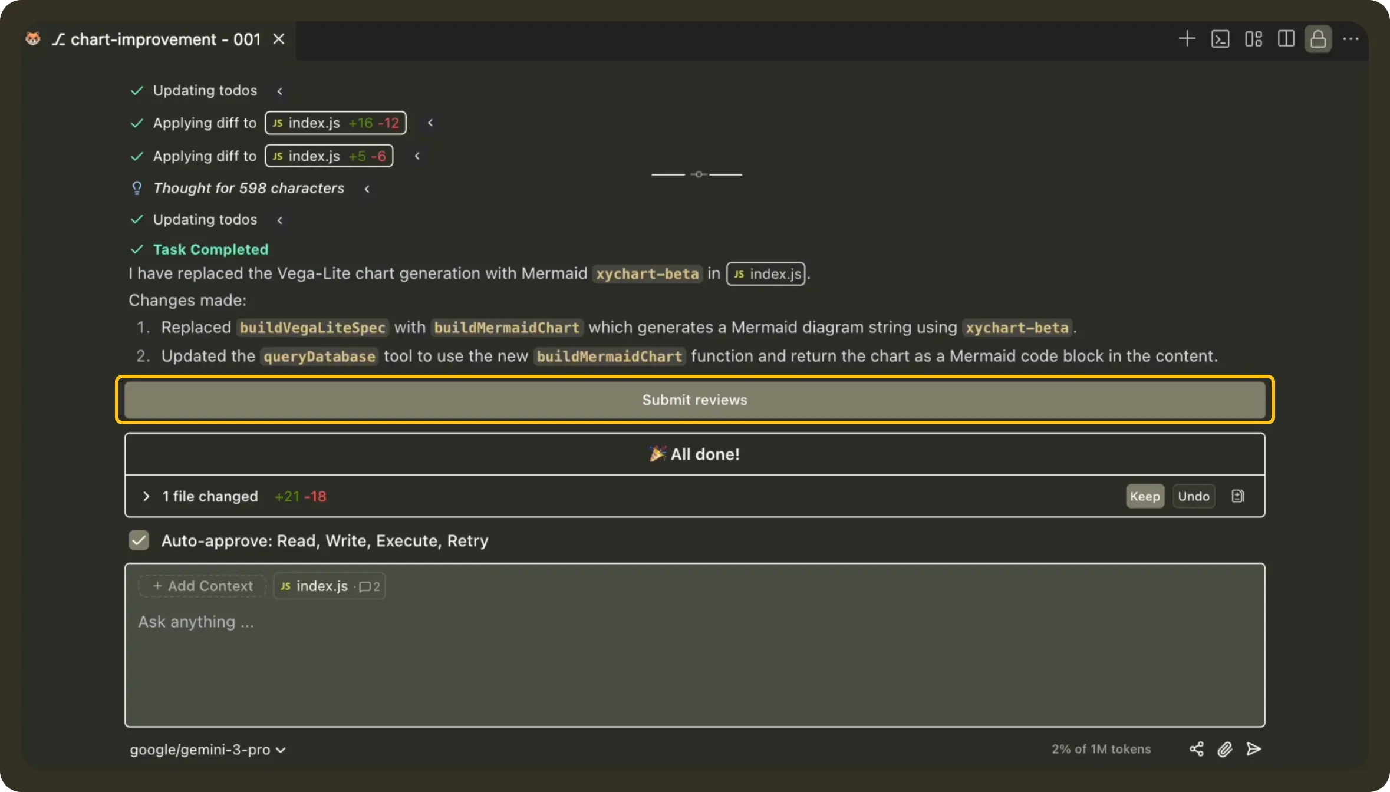Screen dimensions: 1390x792
Task: Toggle the Auto-approve checkbox
Action: tap(139, 540)
